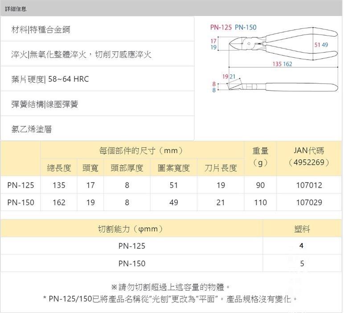The image size is (344, 313).
Task: Click the blue PN-150 label above the diagram
Action: point(246,27)
